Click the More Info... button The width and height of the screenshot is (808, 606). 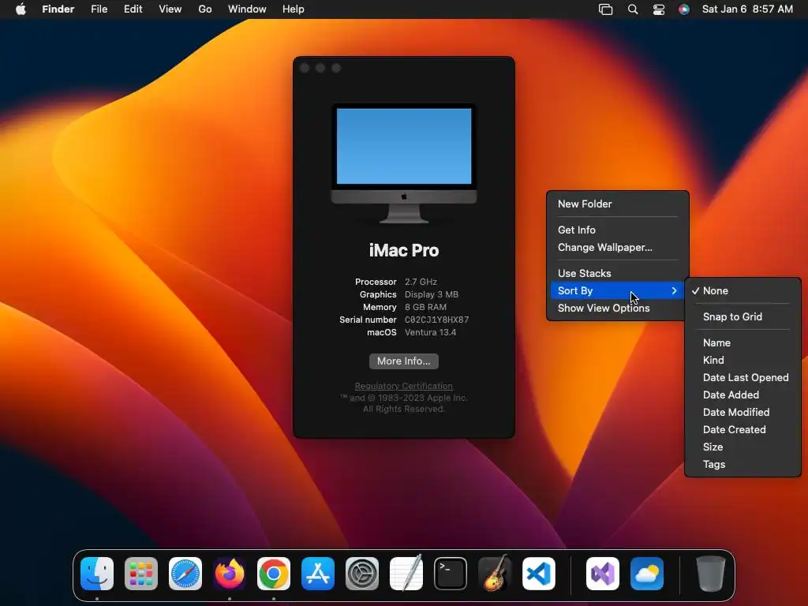point(404,361)
